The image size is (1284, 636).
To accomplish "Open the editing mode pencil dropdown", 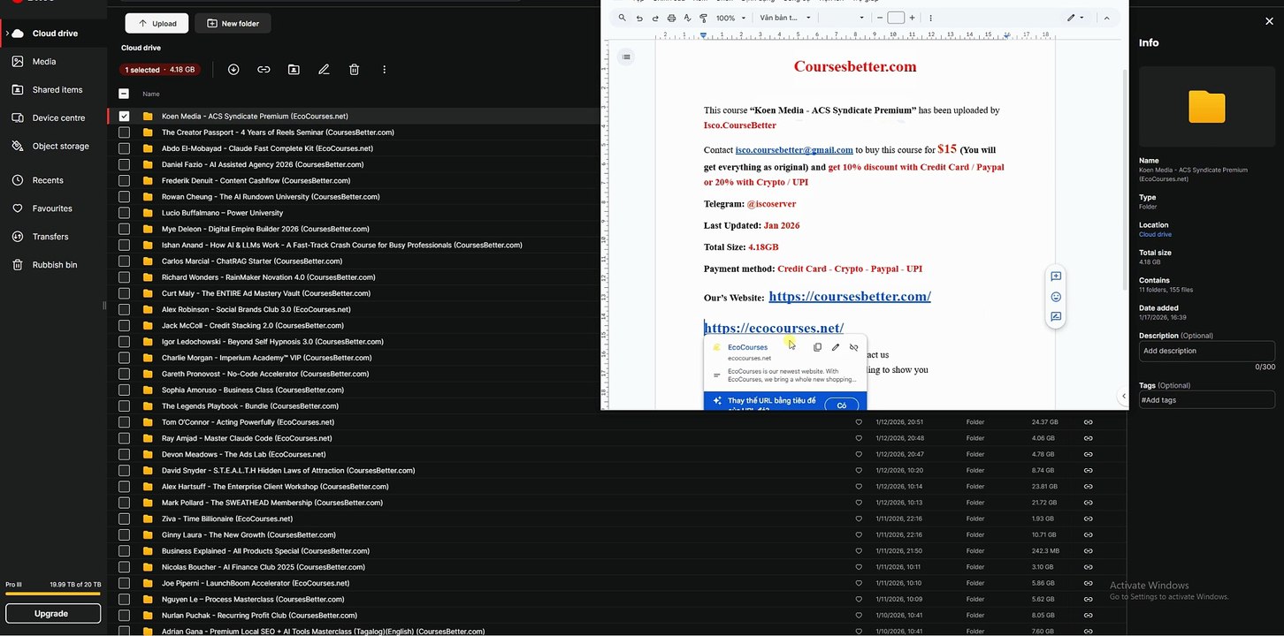I will [x=1075, y=18].
